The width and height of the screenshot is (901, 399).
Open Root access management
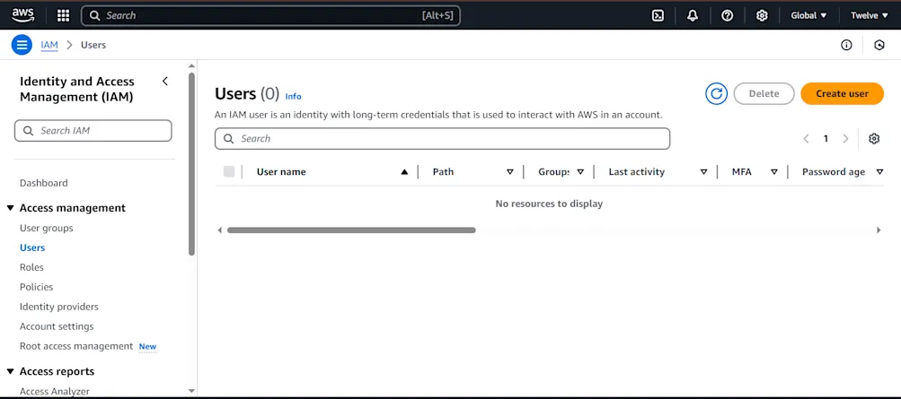click(76, 346)
